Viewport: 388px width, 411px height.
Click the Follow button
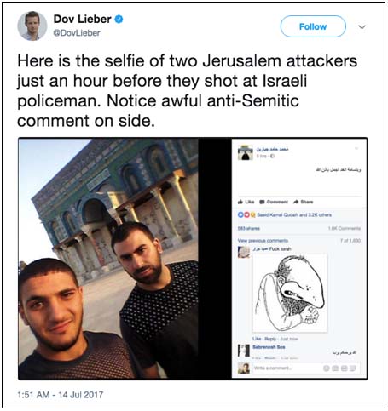(313, 26)
